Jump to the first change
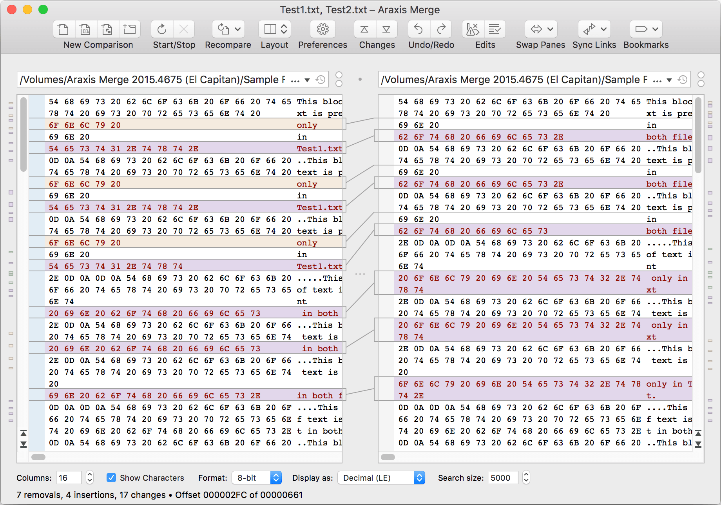Screen dimensions: 721x505 point(365,29)
